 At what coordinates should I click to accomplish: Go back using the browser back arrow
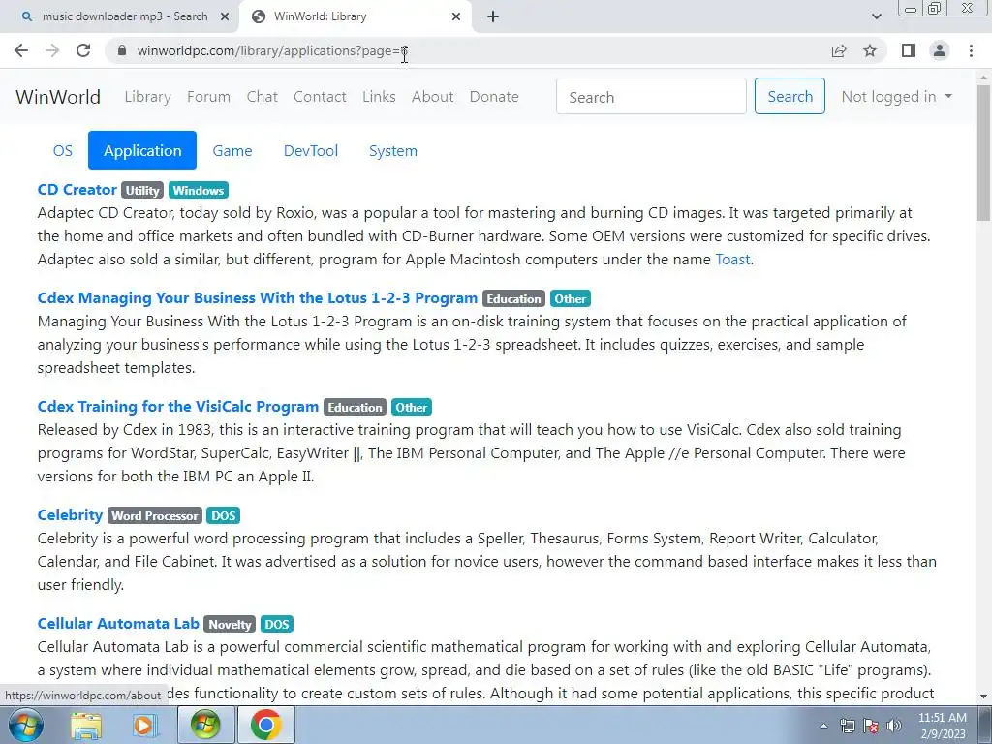[x=21, y=50]
